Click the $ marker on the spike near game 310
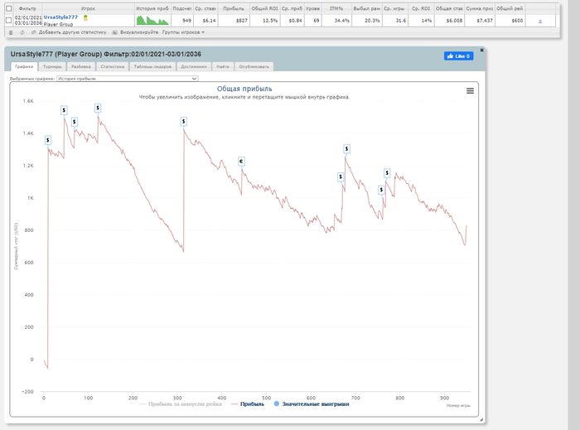 point(183,121)
